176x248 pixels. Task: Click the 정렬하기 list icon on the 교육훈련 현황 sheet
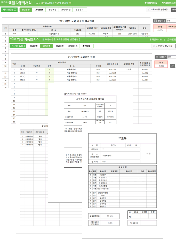pyautogui.click(x=157, y=57)
